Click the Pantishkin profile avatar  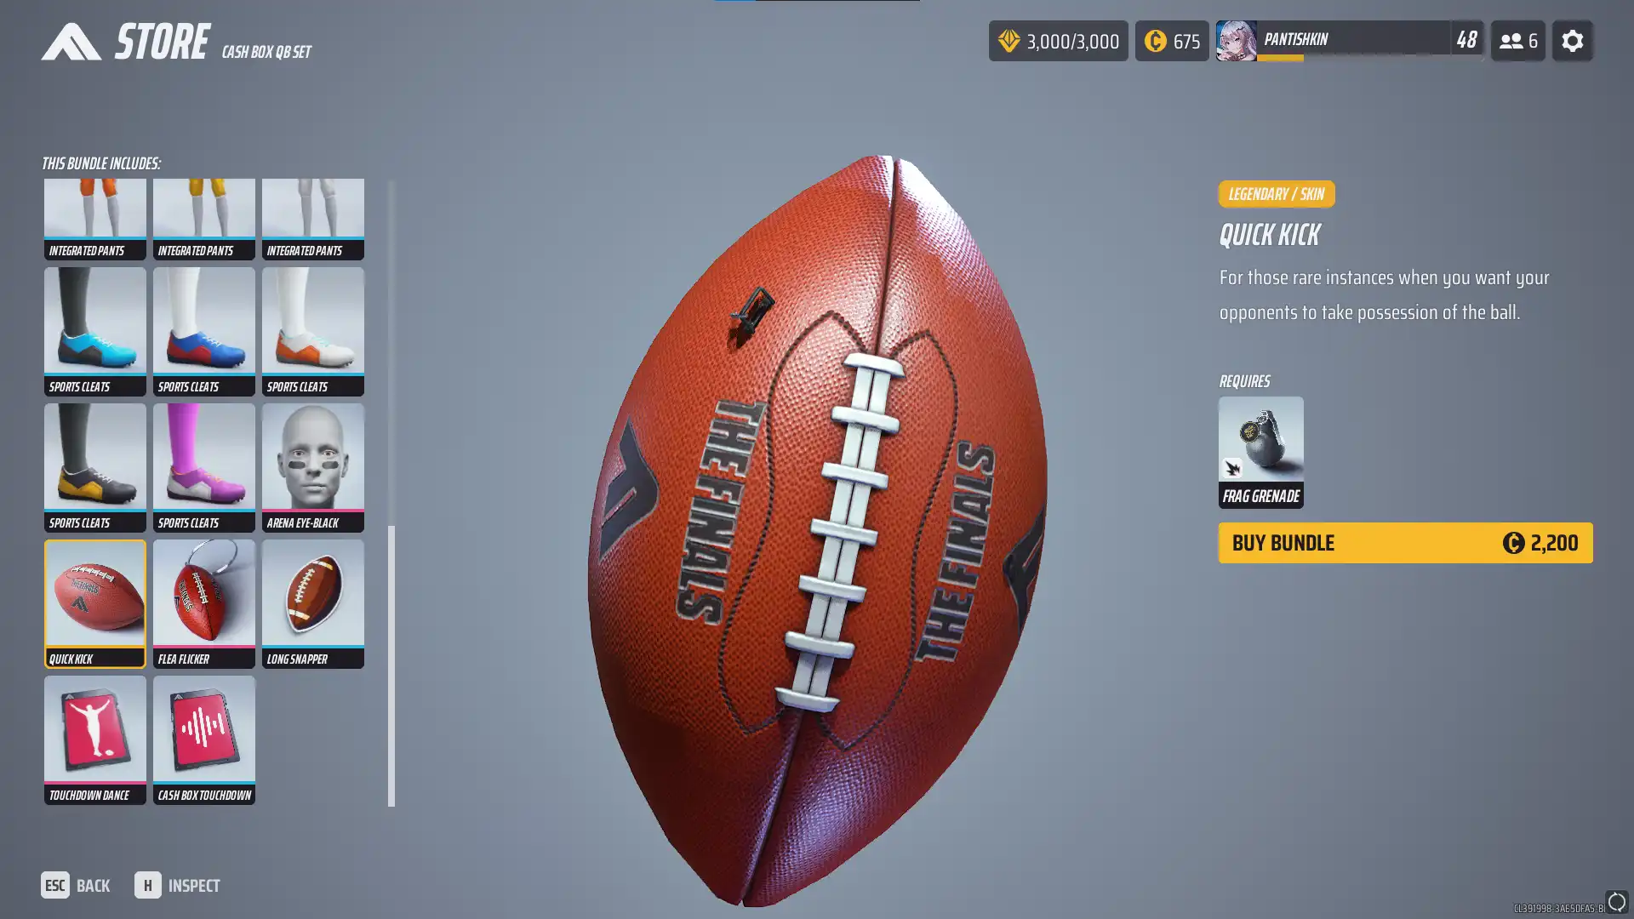(1236, 41)
